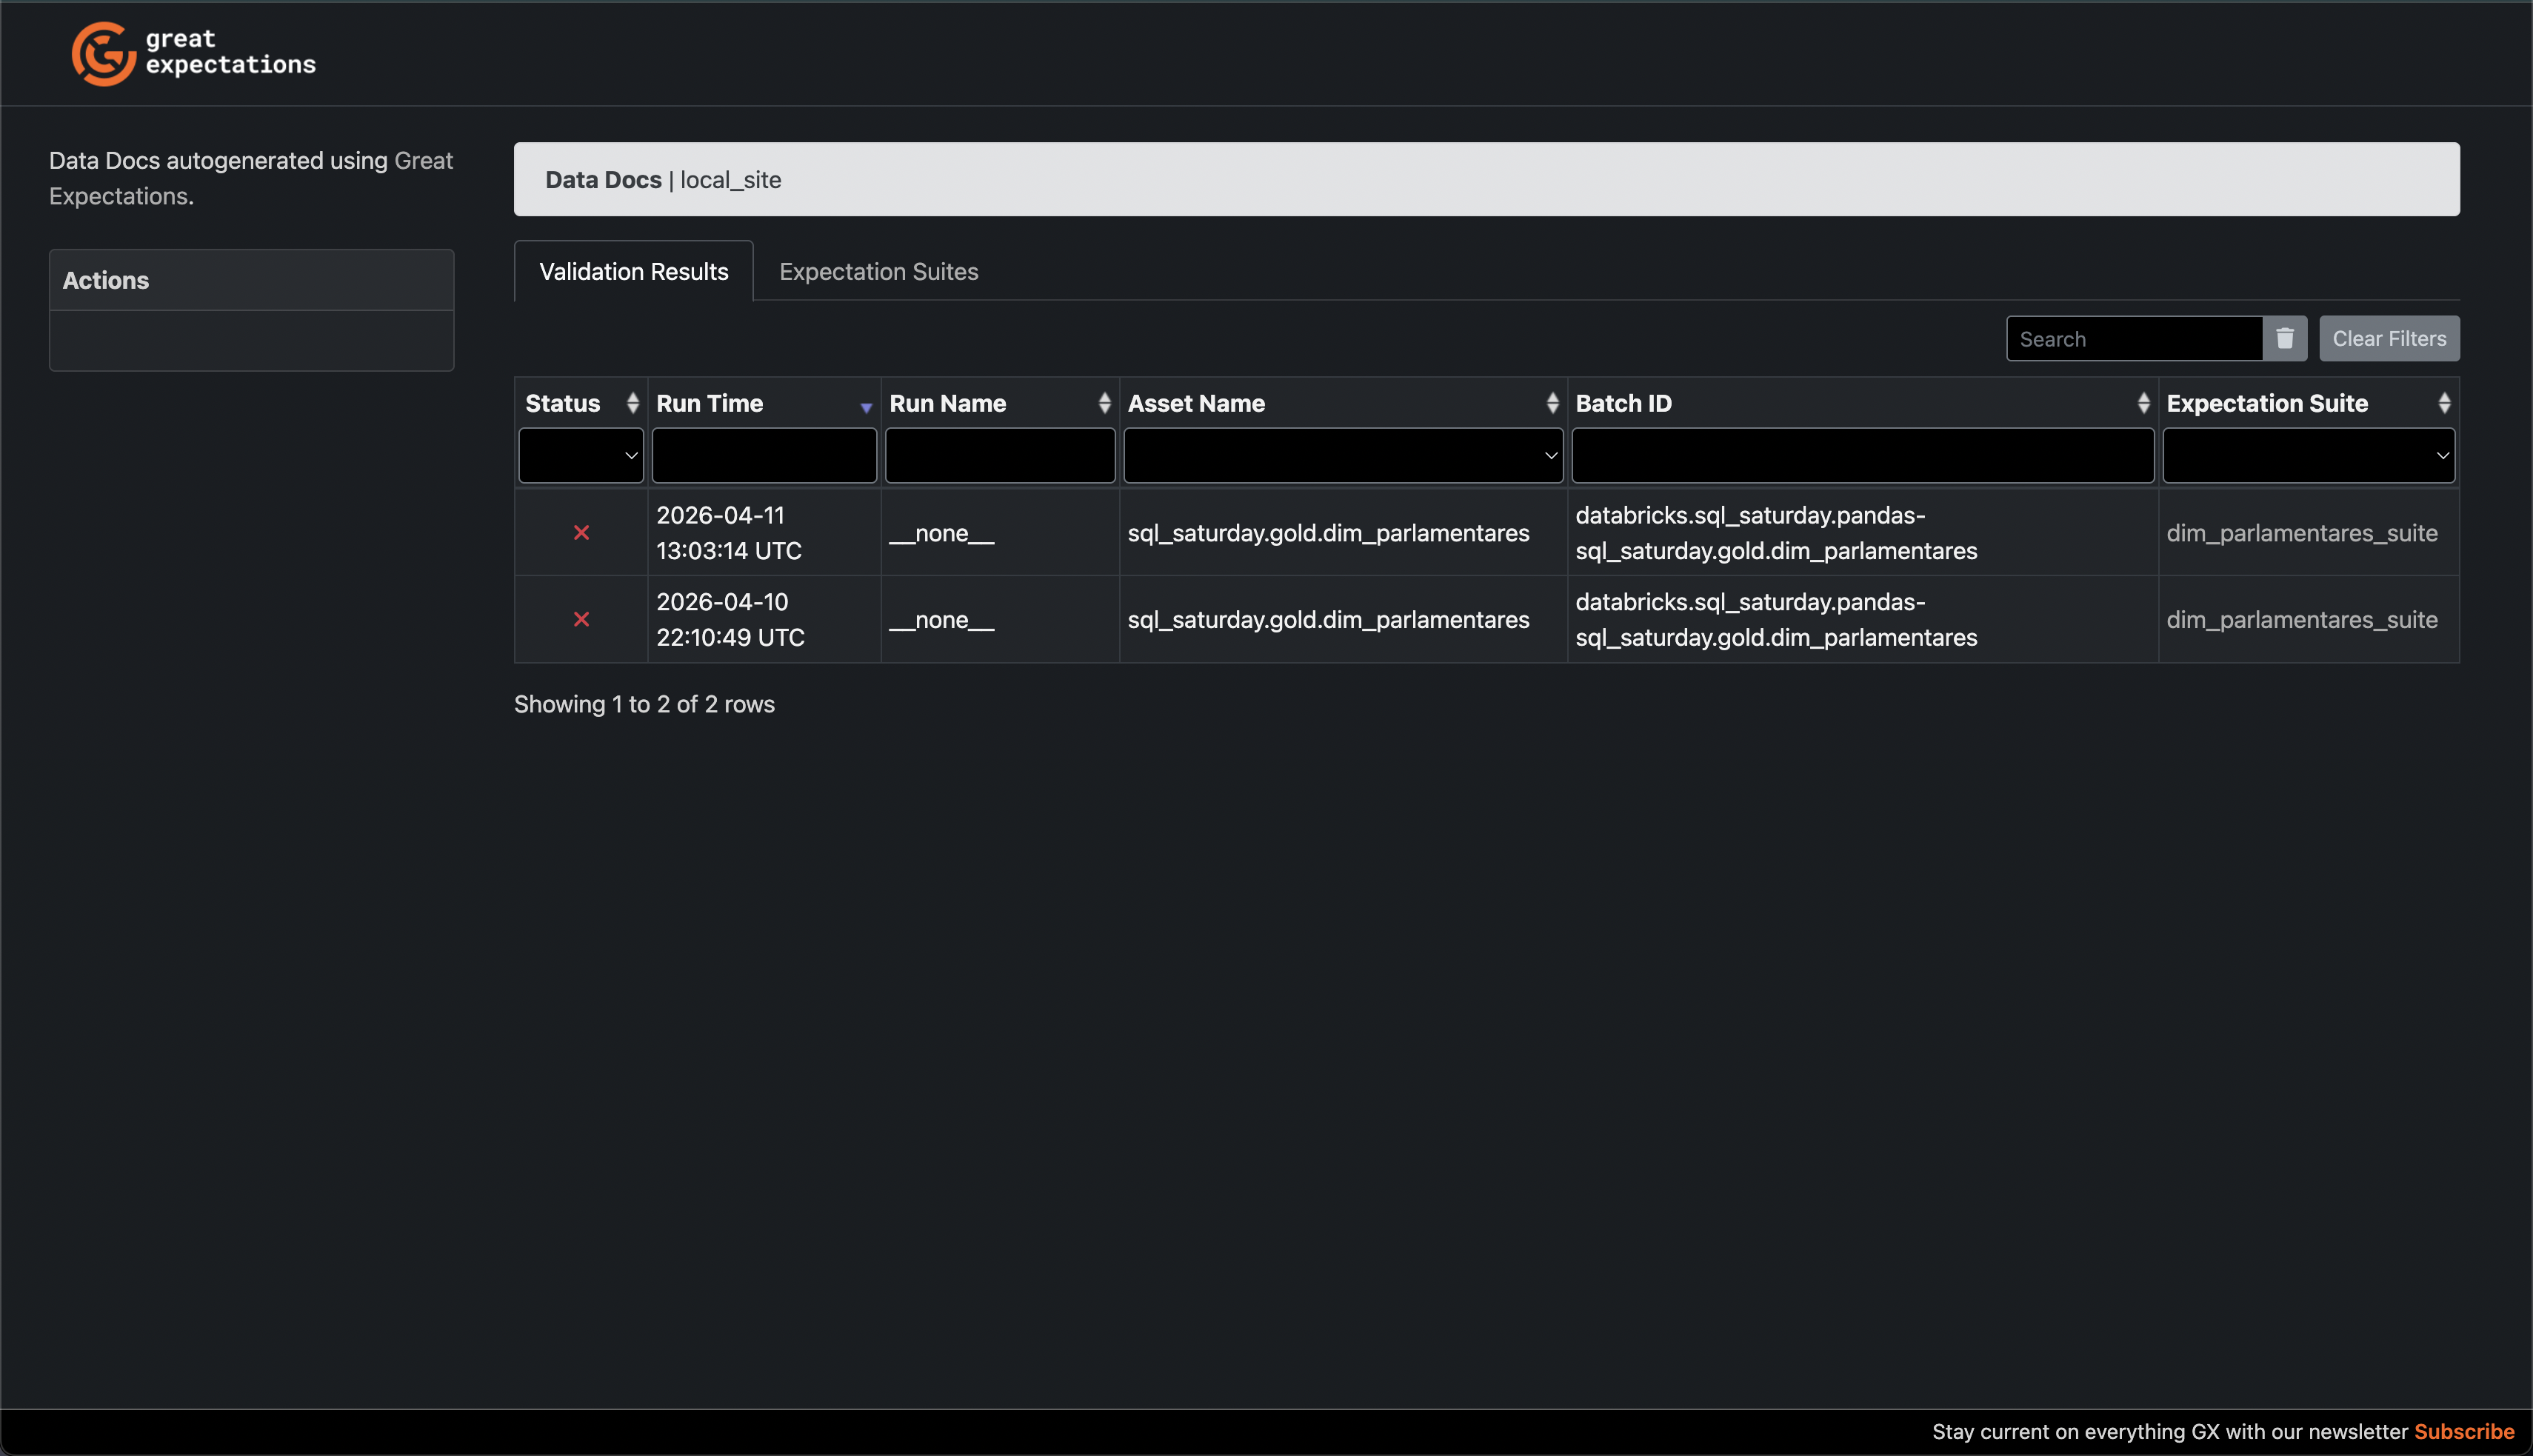The image size is (2533, 1456).
Task: Switch to the Expectation Suites tab
Action: pos(878,272)
